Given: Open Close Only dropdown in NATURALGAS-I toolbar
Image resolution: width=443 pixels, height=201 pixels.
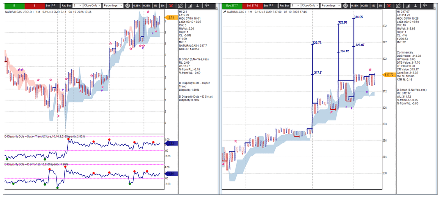Looking at the screenshot, I should point(310,5).
